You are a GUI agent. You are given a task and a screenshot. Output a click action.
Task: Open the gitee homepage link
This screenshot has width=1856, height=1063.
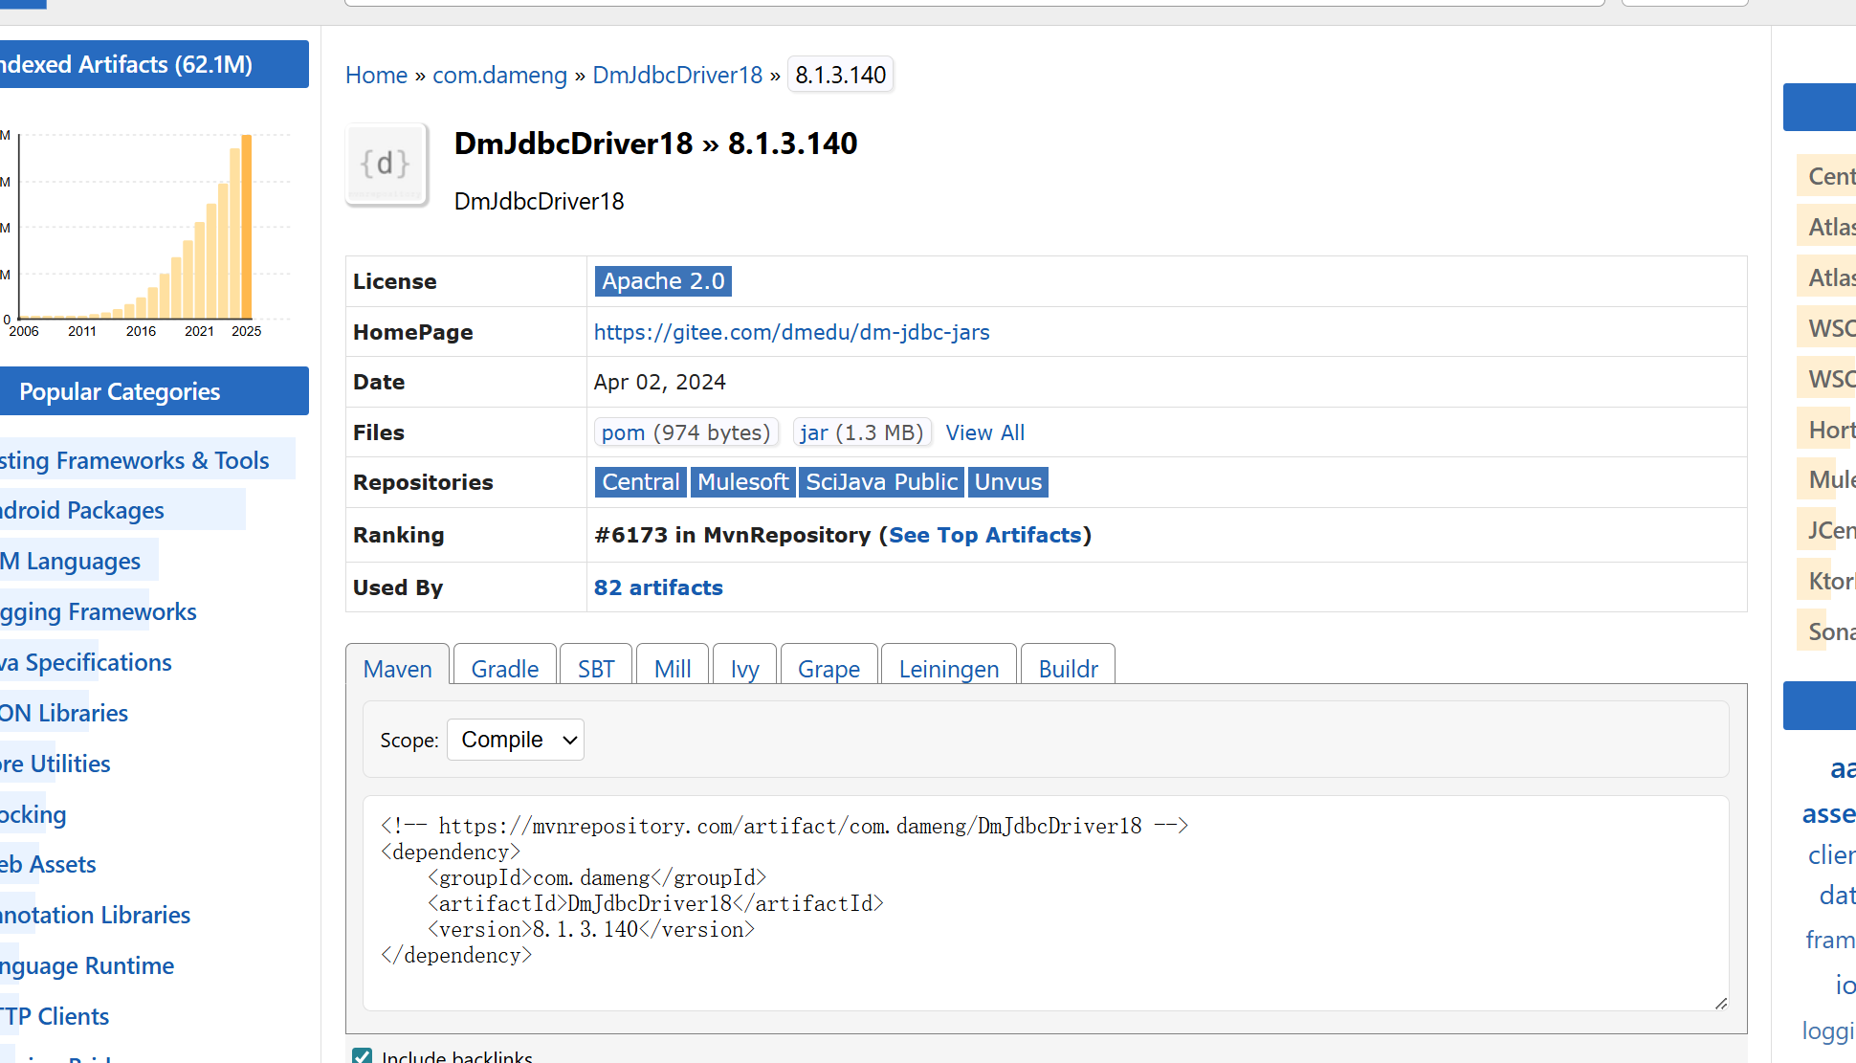coord(791,332)
